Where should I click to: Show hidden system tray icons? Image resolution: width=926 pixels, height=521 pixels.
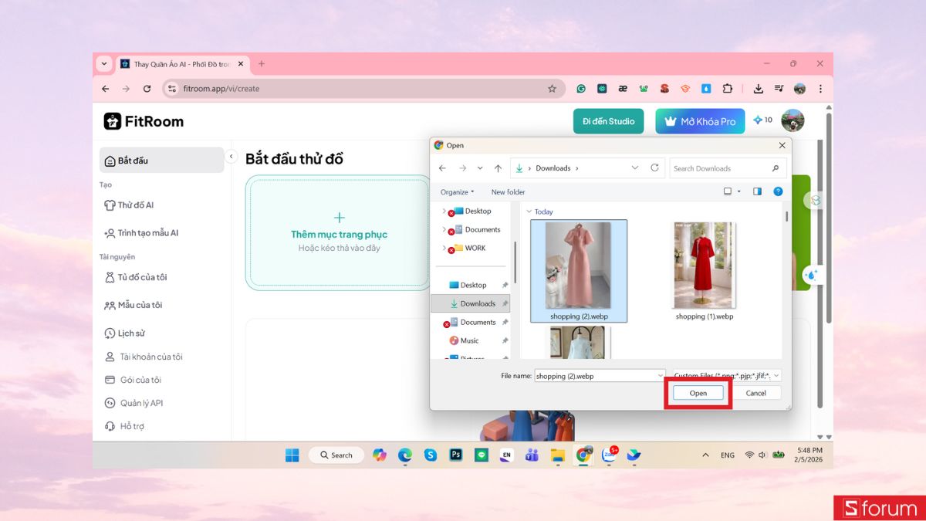[x=705, y=455]
